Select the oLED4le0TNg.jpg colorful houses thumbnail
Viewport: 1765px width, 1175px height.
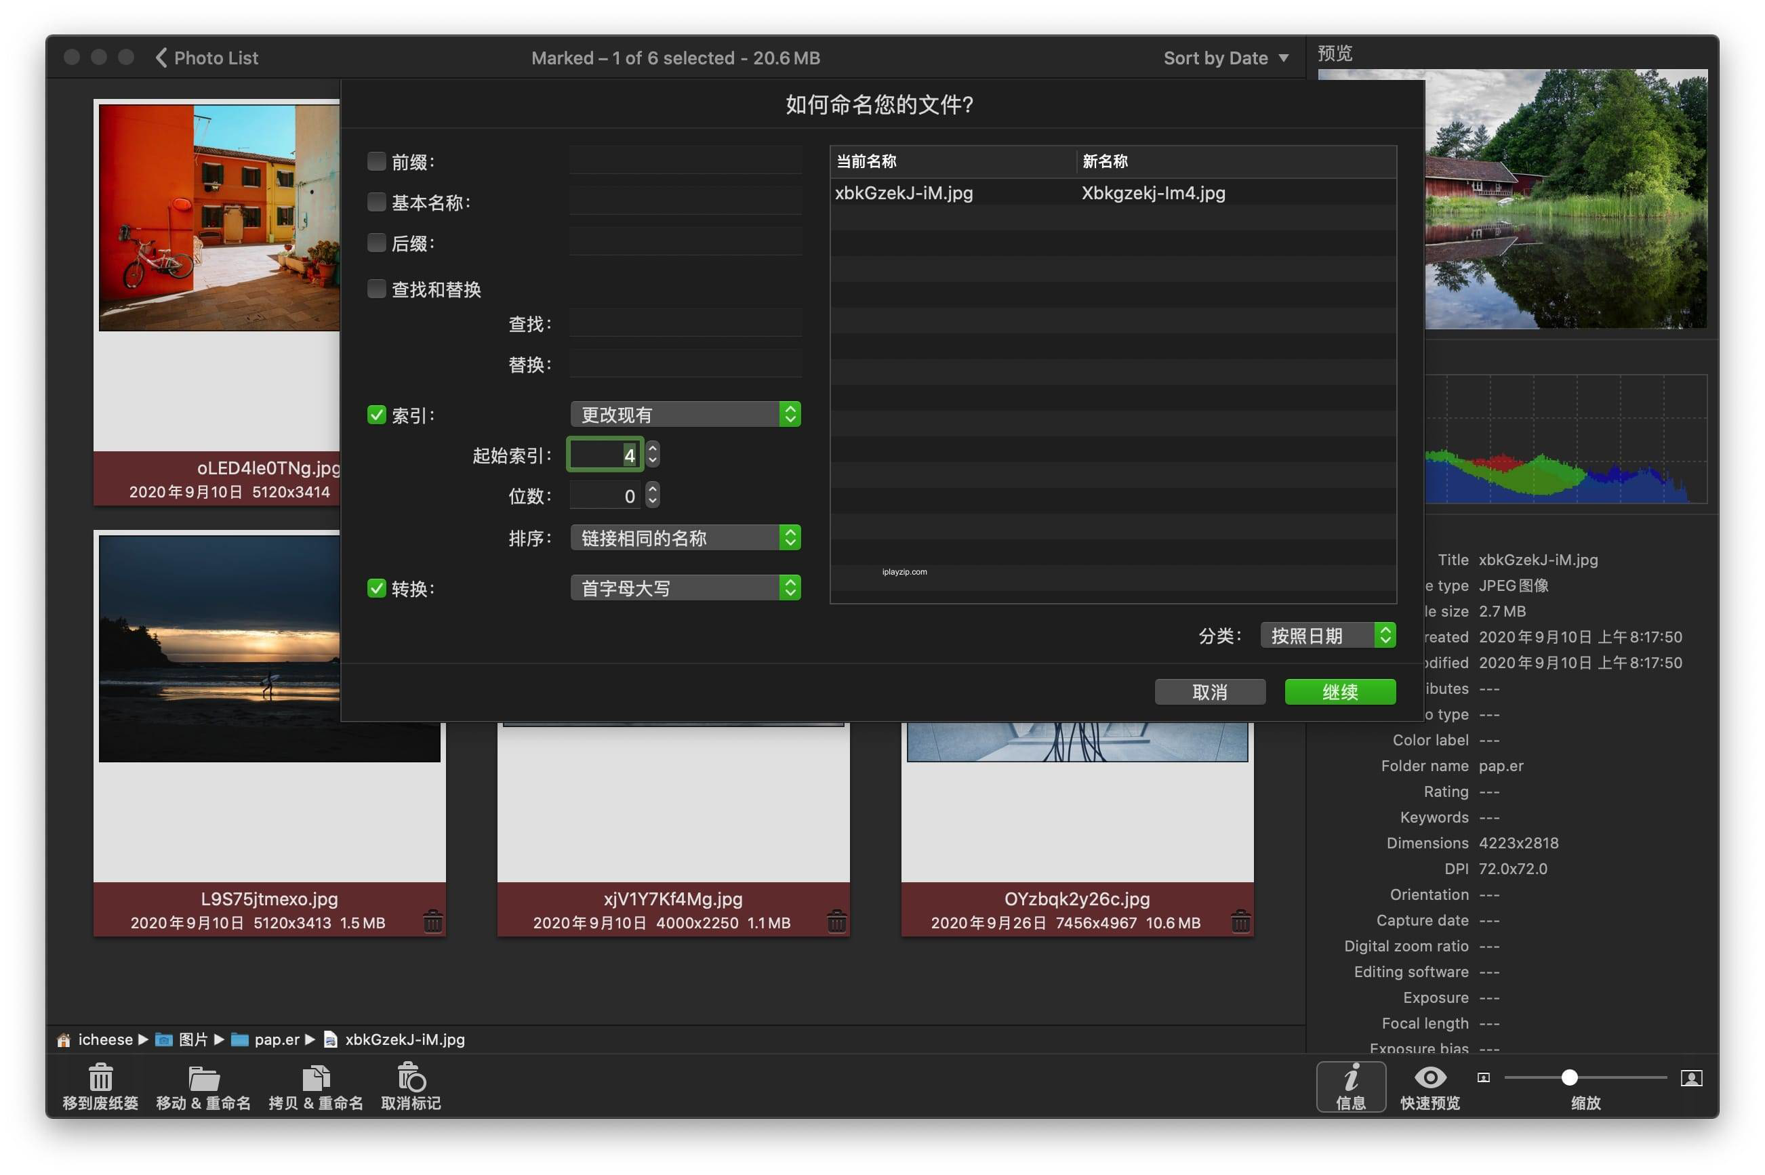click(x=219, y=218)
